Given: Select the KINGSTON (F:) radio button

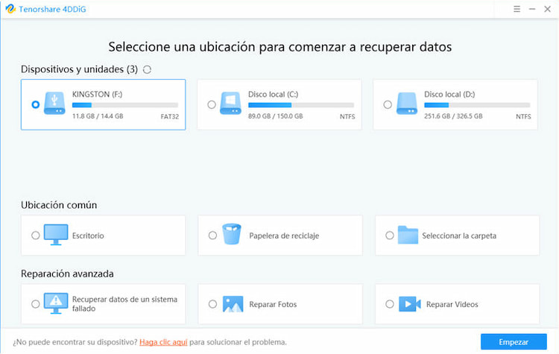Looking at the screenshot, I should pos(35,104).
